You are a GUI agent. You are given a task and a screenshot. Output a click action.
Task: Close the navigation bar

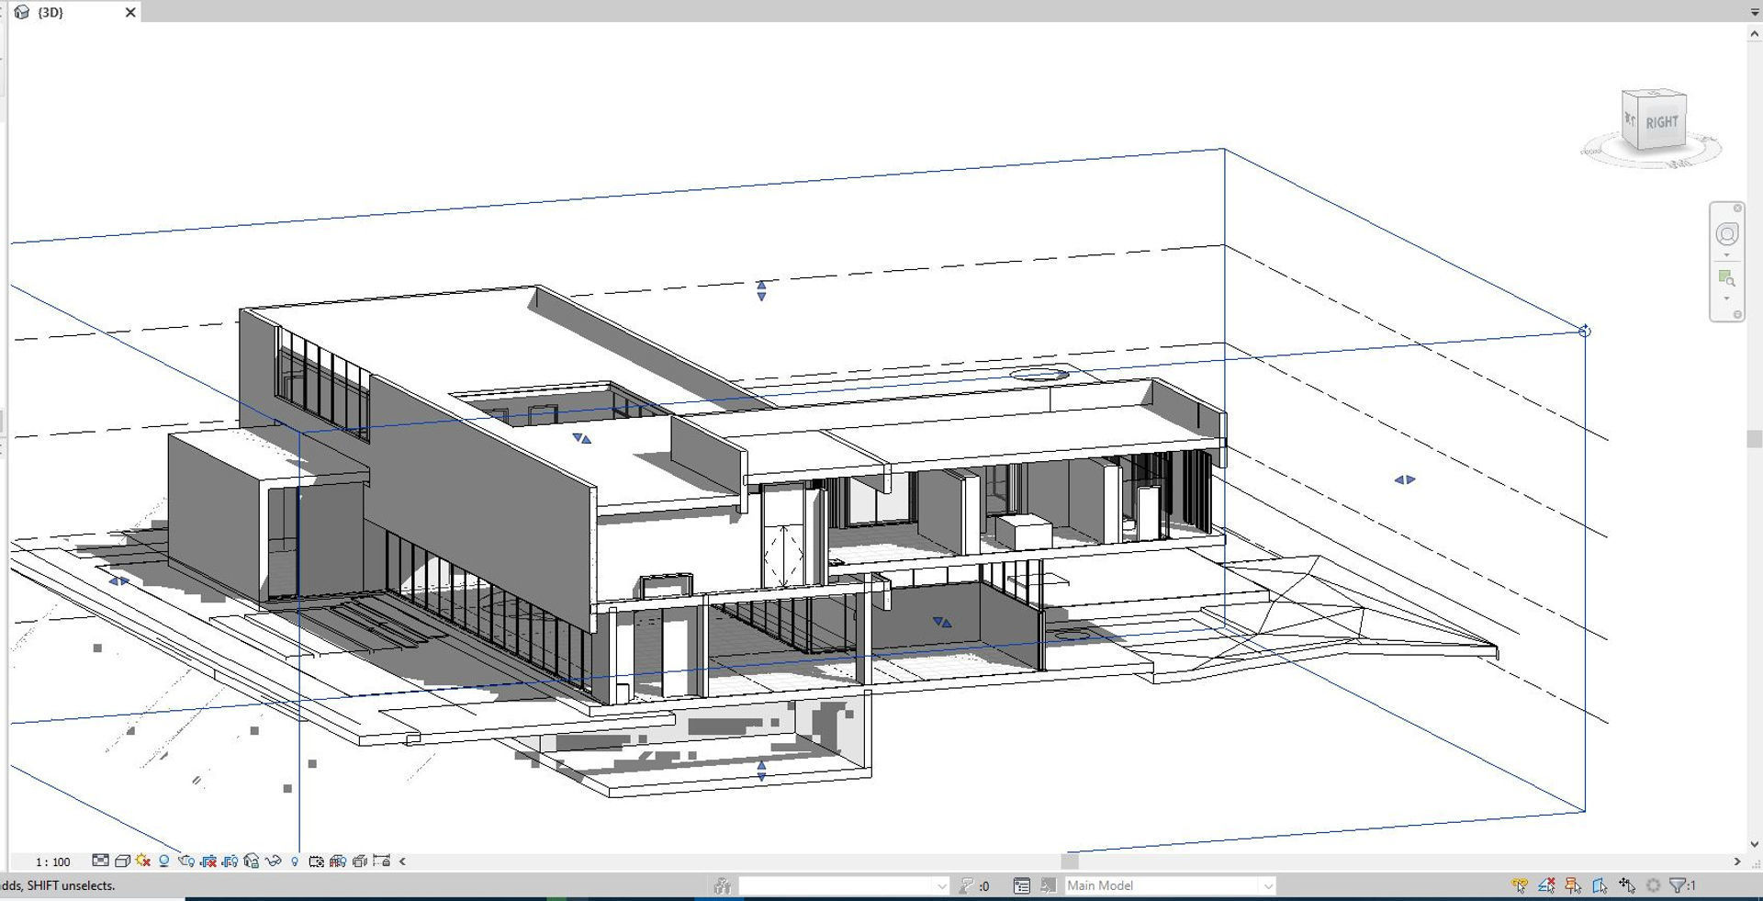tap(1737, 208)
